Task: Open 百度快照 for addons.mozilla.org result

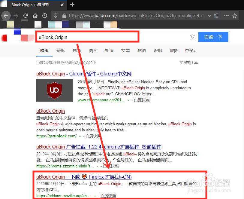Action: click(x=108, y=196)
